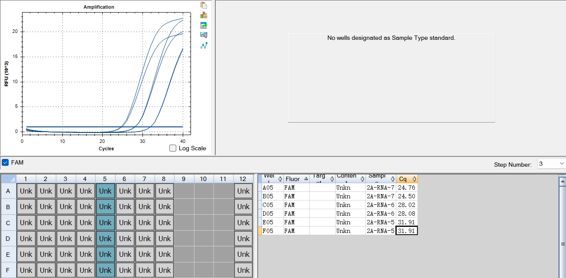Click the Amplification chart title
Screen dimensions: 566x278
(x=99, y=7)
